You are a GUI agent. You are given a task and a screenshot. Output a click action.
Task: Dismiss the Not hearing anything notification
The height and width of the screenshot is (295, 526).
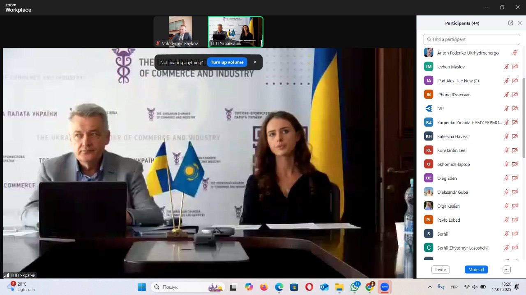(255, 62)
